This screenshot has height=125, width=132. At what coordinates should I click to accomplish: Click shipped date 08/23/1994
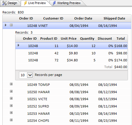point(108,121)
